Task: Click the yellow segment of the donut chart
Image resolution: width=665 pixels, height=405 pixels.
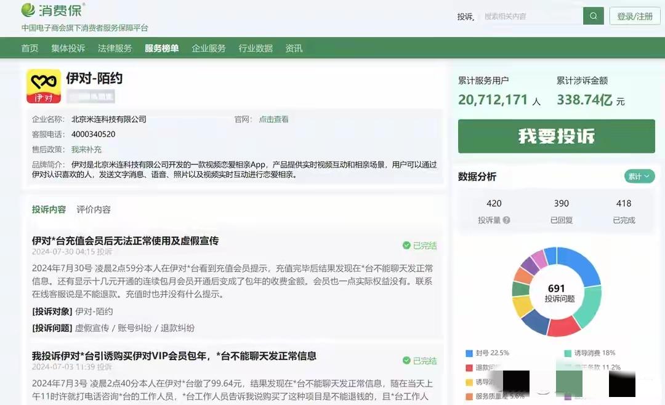Action: coord(522,306)
